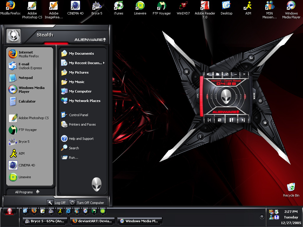Expand My Recent Documents submenu arrow
The height and width of the screenshot is (227, 303).
104,63
